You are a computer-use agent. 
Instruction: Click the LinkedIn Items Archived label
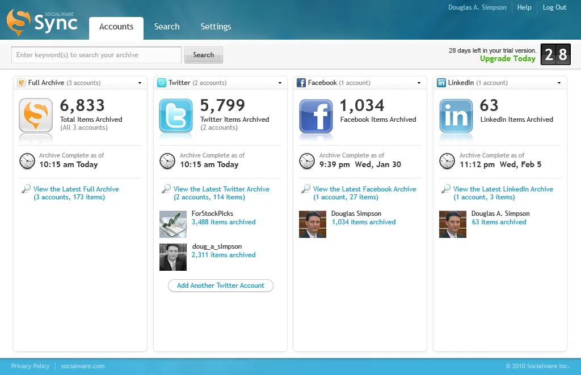coord(516,120)
